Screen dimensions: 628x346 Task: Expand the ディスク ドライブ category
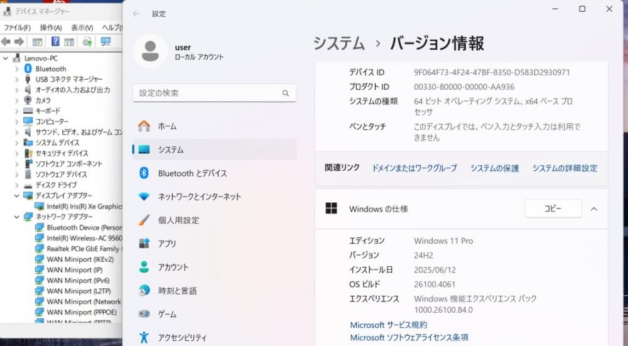(16, 185)
